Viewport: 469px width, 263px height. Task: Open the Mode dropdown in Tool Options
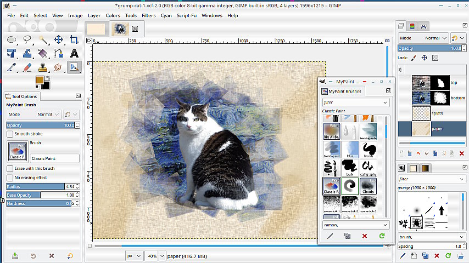48,115
